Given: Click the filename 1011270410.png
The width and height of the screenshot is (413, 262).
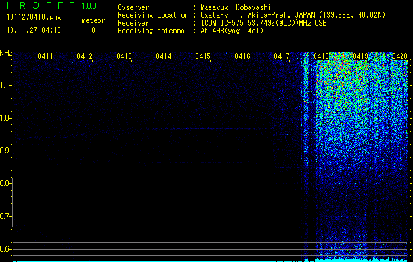Looking at the screenshot, I should [x=34, y=18].
